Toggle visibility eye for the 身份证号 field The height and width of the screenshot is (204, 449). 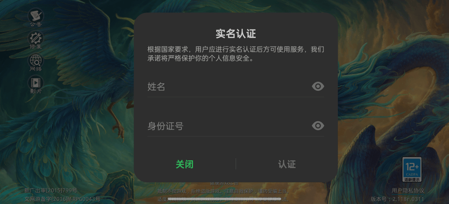click(318, 126)
